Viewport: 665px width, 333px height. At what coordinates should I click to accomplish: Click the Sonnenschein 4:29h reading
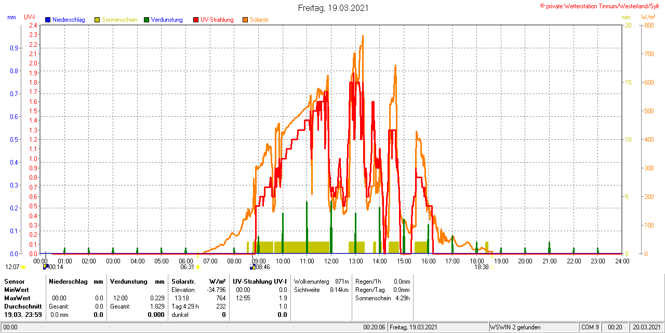pos(383,298)
